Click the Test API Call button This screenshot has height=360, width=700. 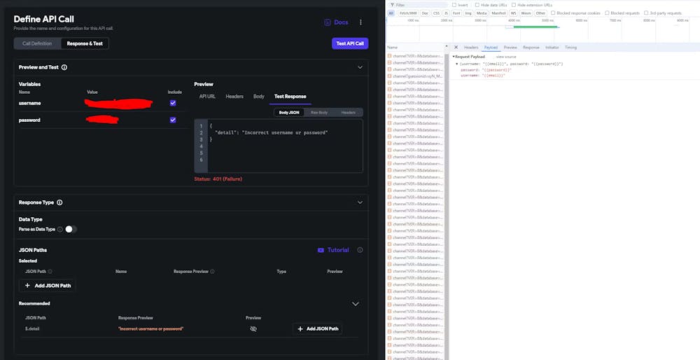pos(350,43)
